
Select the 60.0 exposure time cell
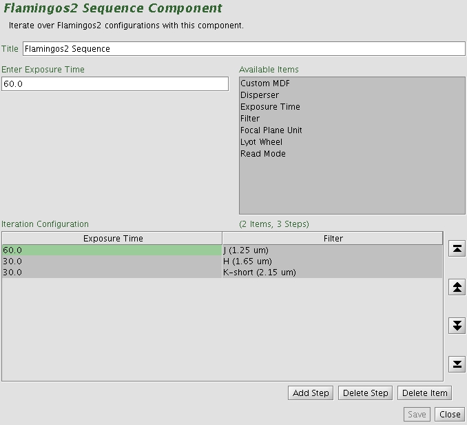click(x=112, y=250)
